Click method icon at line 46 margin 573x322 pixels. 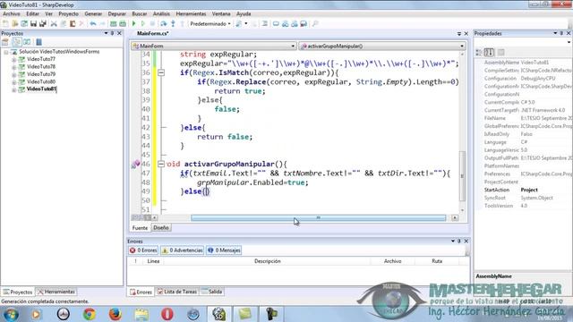coord(135,165)
